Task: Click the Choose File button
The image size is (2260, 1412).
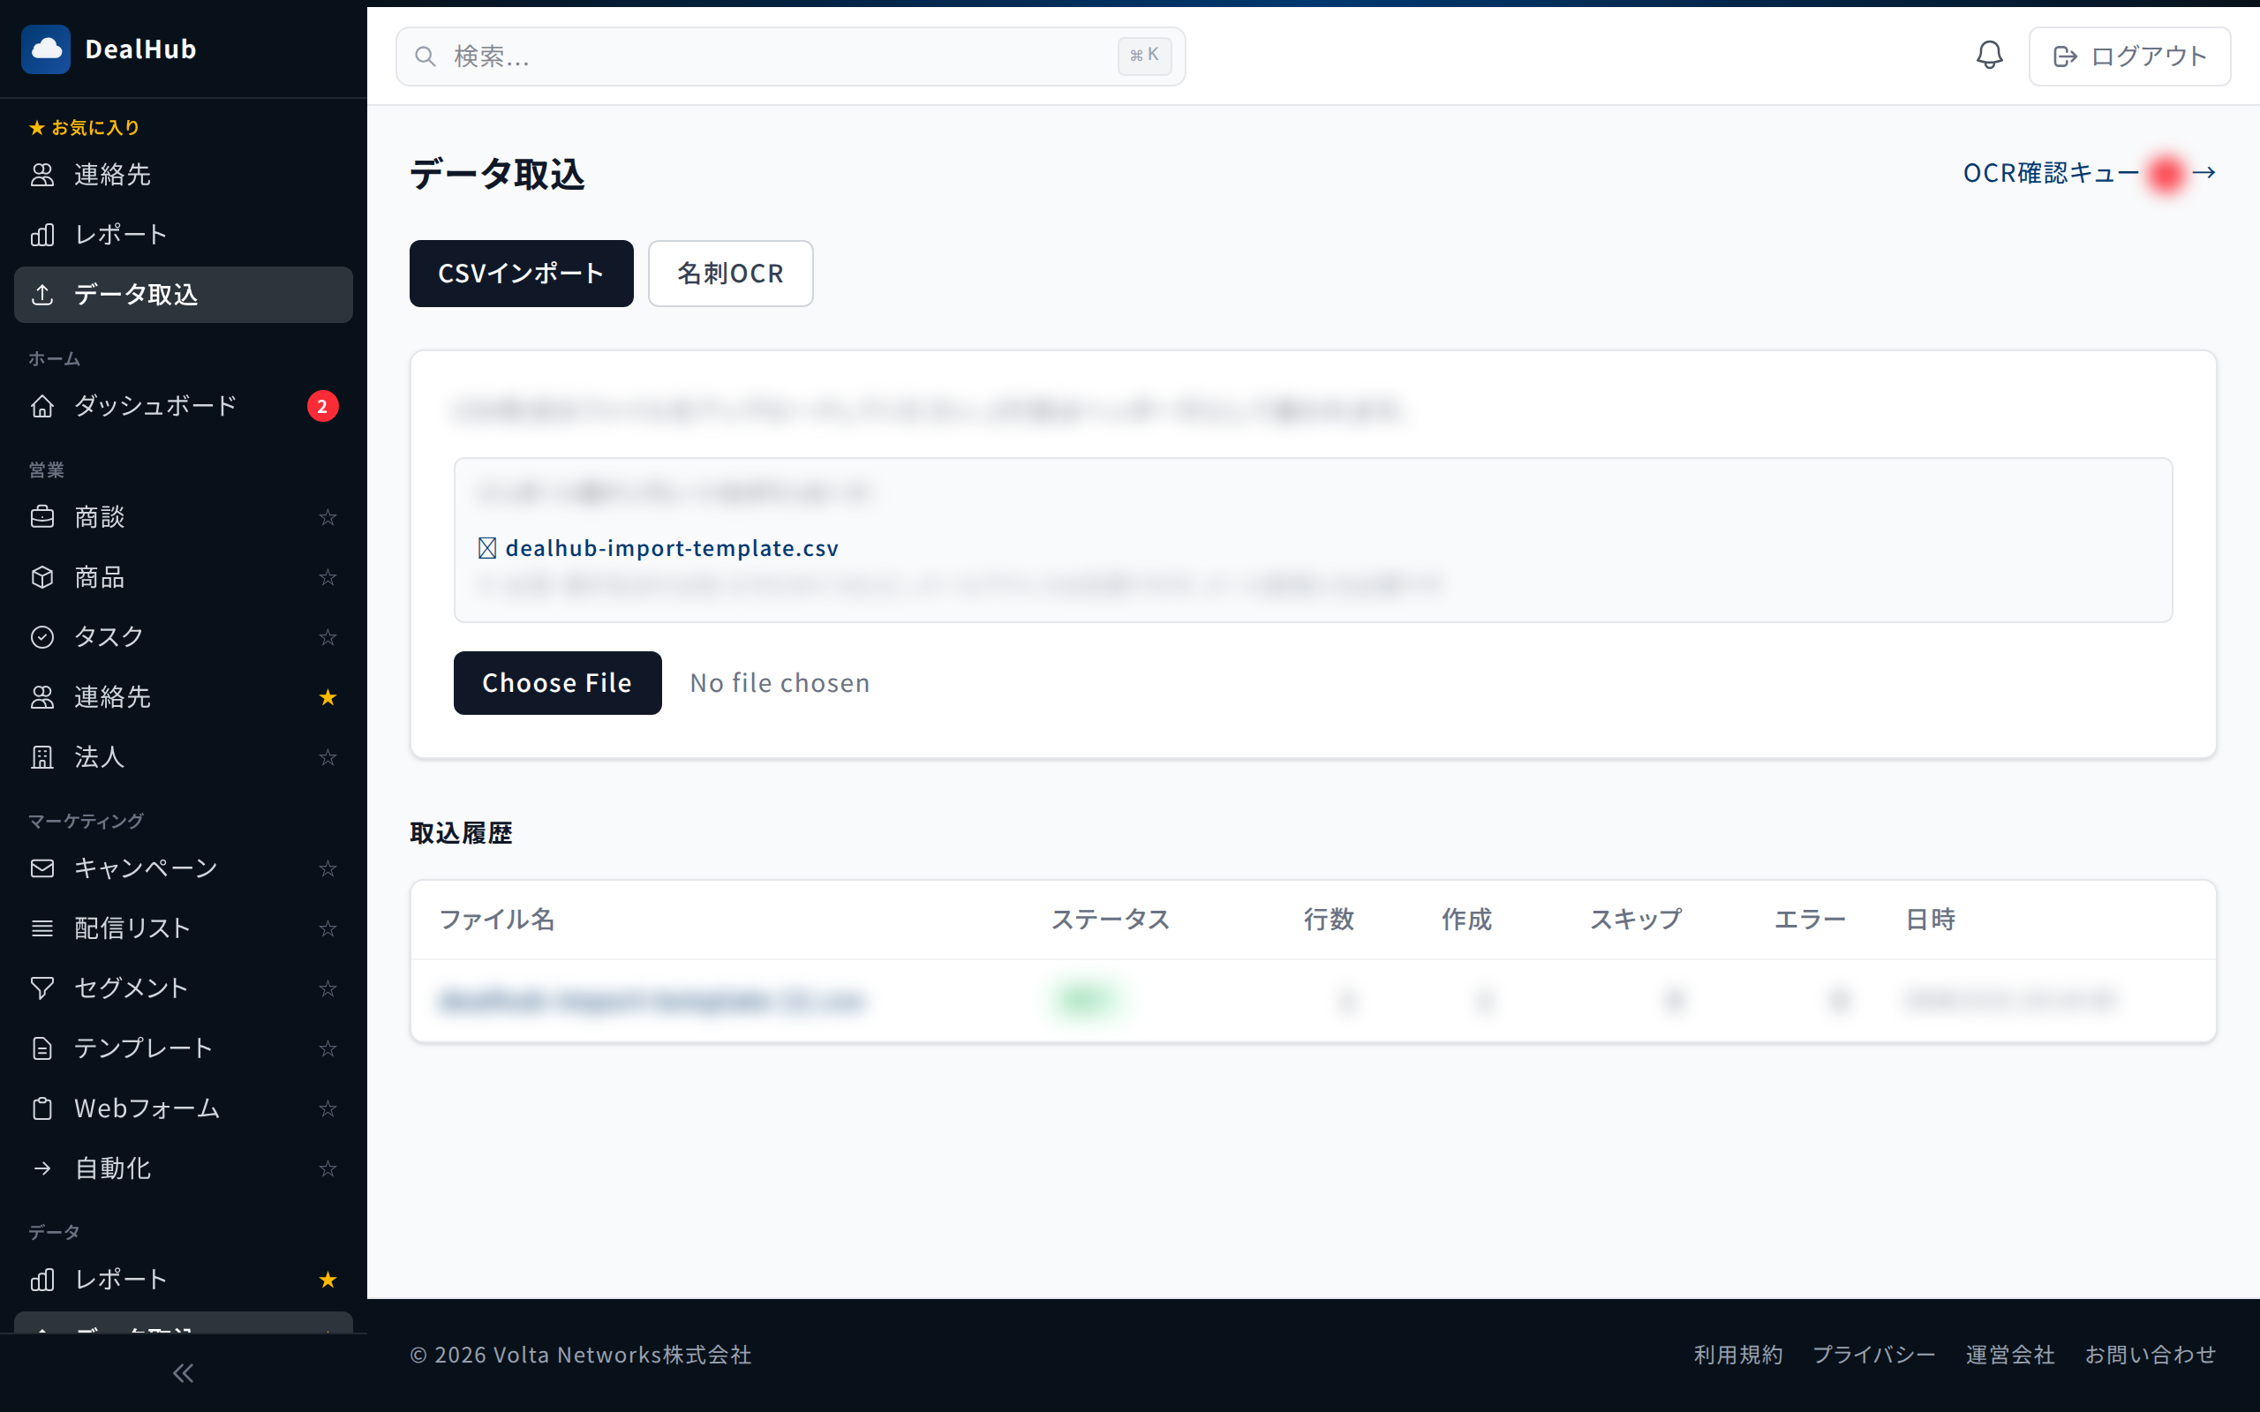Action: point(558,683)
